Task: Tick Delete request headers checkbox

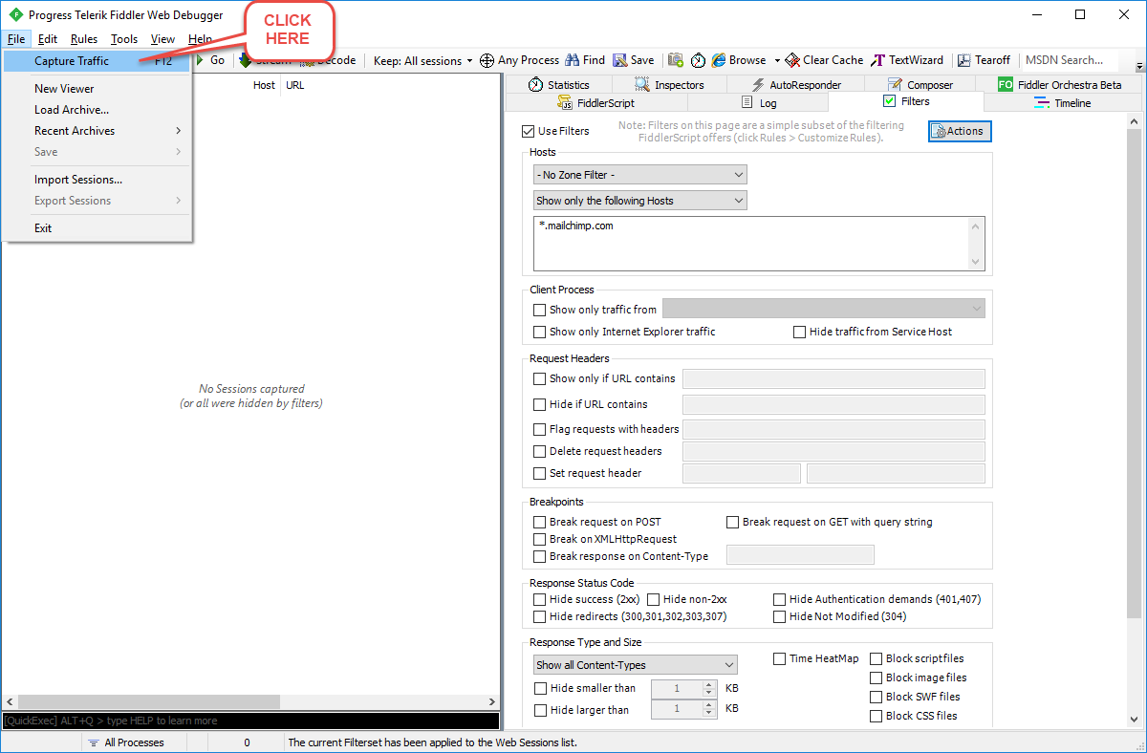Action: [540, 451]
